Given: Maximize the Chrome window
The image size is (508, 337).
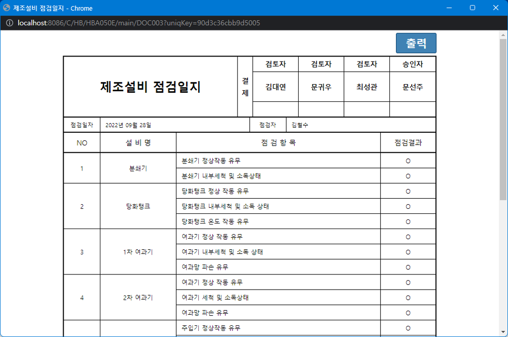Looking at the screenshot, I should pyautogui.click(x=472, y=8).
